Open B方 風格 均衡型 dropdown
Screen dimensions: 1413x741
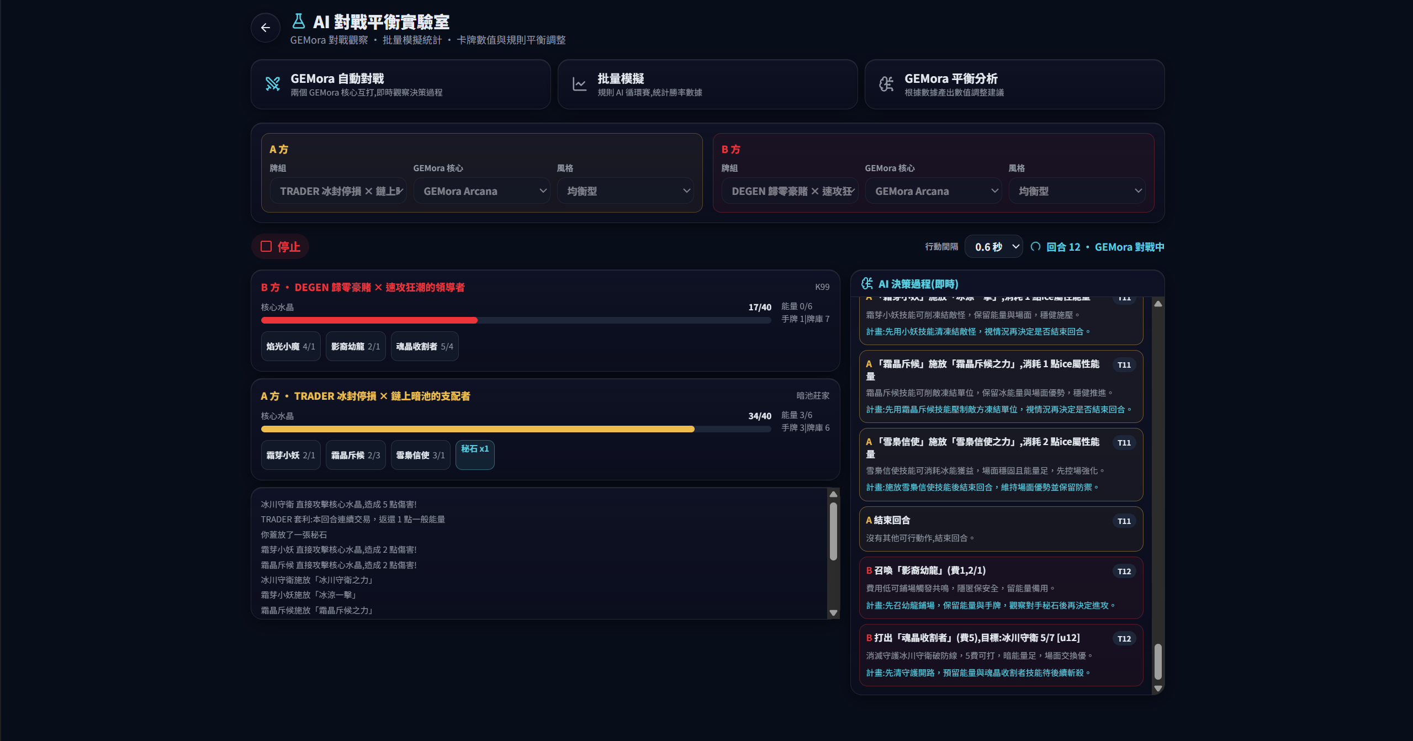1077,191
